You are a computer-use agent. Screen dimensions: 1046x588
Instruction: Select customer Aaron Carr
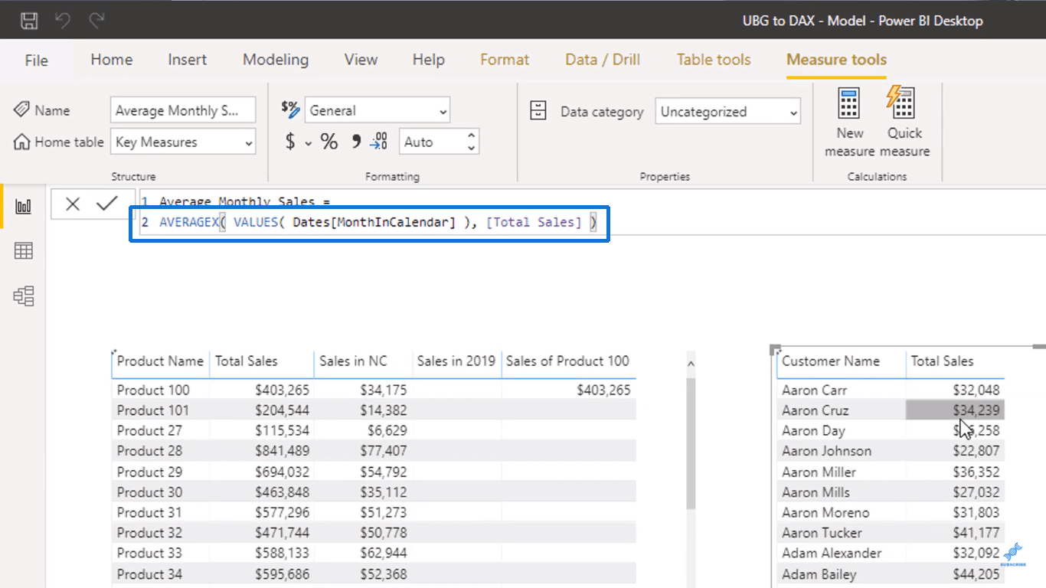(x=814, y=390)
